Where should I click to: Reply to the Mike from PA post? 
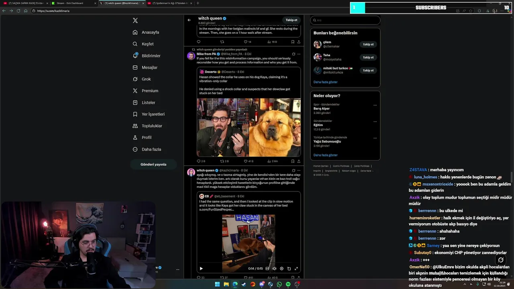click(198, 161)
